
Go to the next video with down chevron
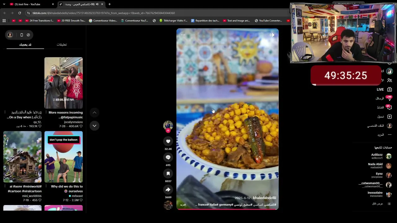coord(95,126)
